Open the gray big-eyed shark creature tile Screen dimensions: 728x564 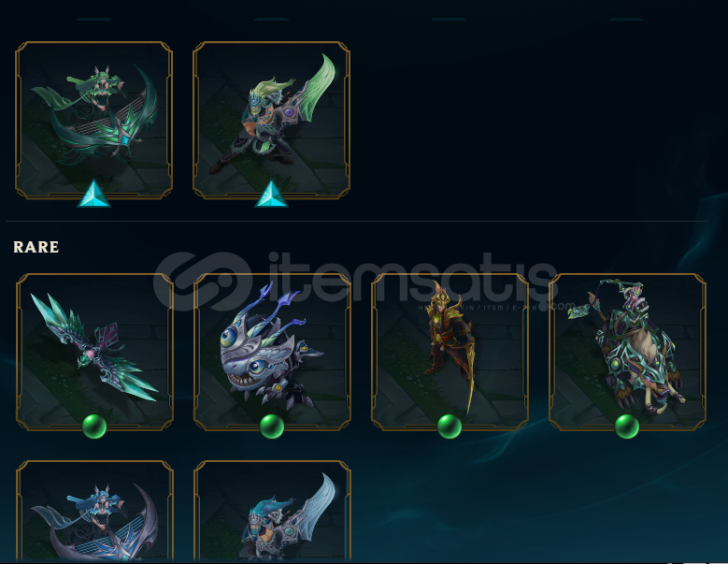point(272,352)
